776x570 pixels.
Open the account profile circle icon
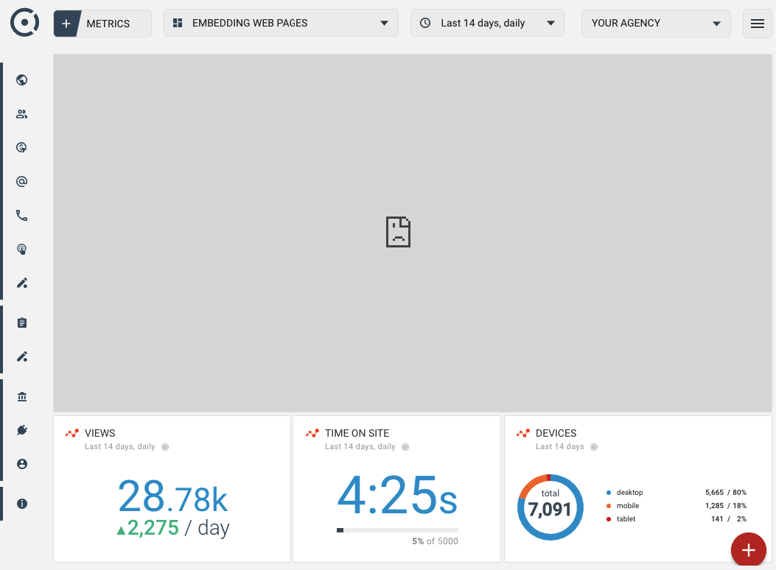pos(22,464)
